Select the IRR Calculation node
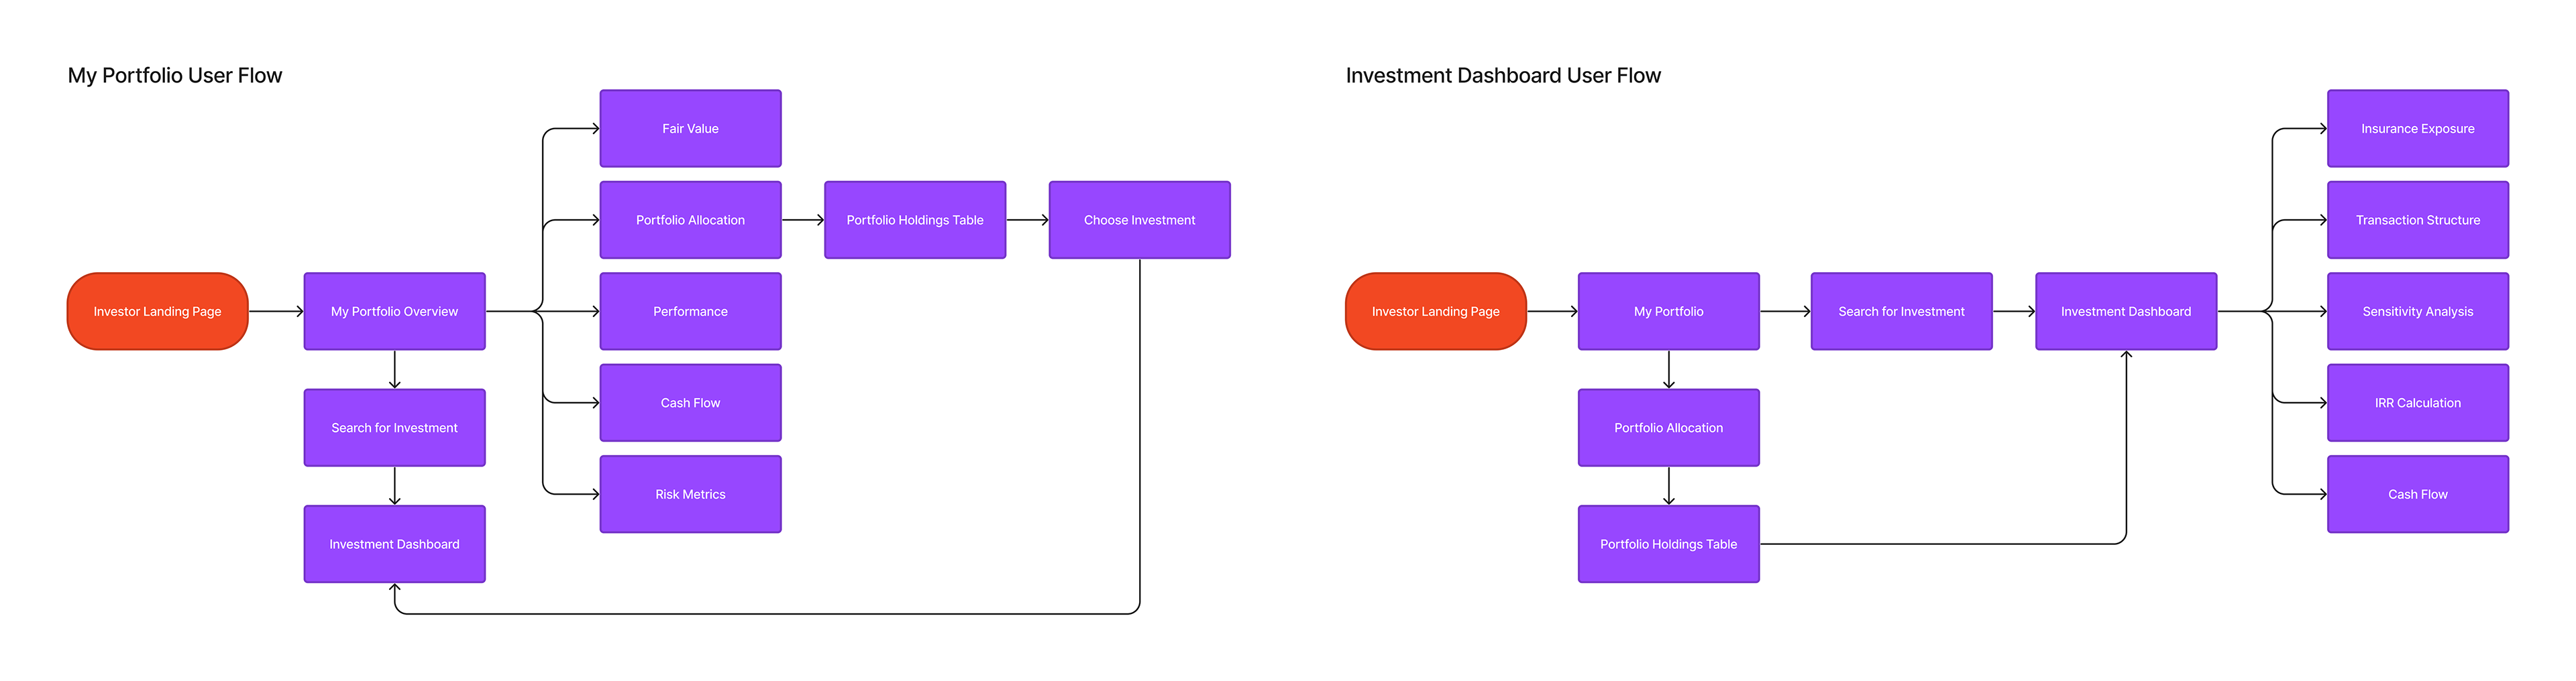 tap(2418, 402)
